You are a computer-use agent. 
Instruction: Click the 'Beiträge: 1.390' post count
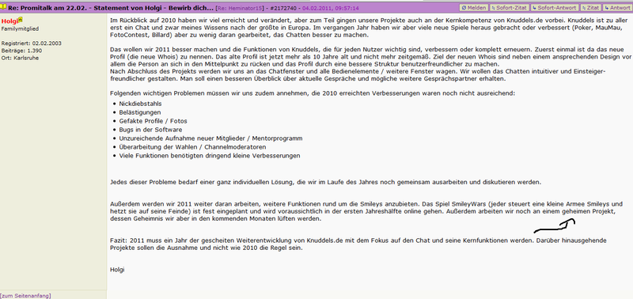pyautogui.click(x=22, y=51)
